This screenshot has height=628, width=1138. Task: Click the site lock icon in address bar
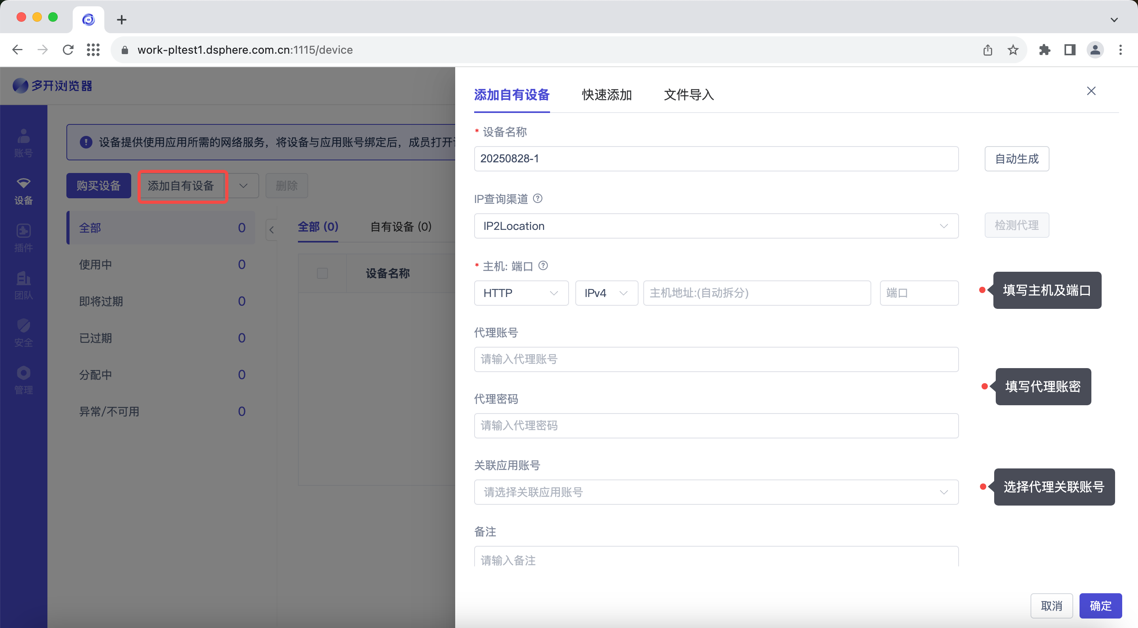click(x=124, y=50)
